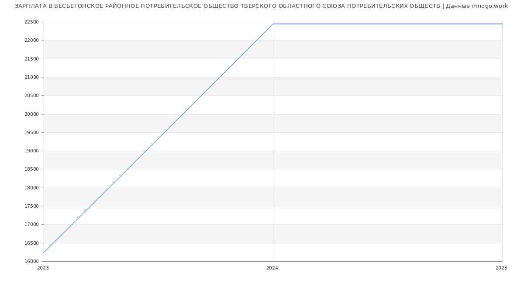Click the 18000 y-axis label
This screenshot has width=524, height=283.
(x=32, y=188)
